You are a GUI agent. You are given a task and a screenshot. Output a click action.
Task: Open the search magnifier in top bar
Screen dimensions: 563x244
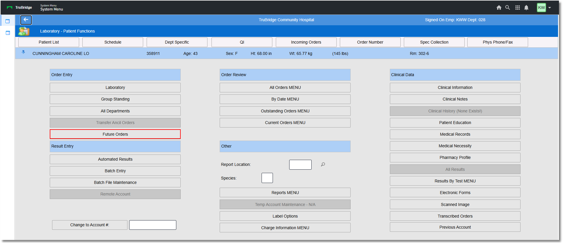pos(507,8)
